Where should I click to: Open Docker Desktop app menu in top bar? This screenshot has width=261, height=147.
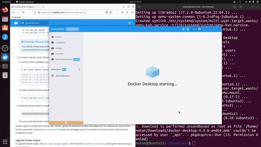[24, 2]
